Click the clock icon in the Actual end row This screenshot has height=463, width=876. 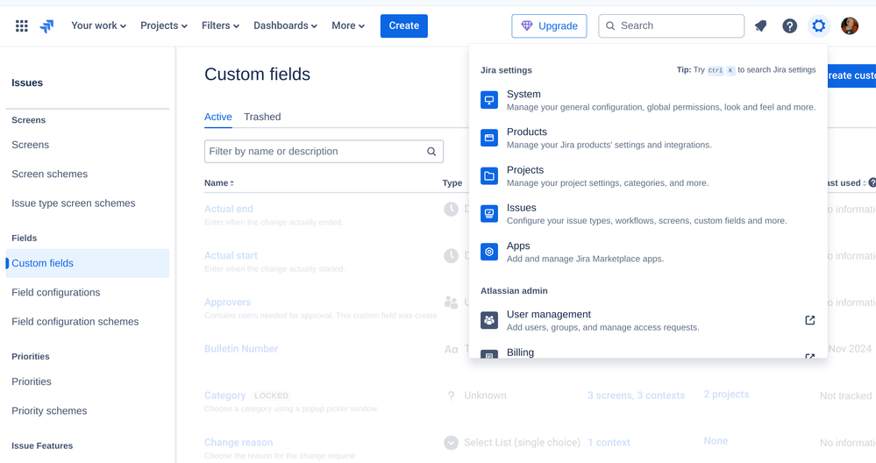click(x=451, y=210)
